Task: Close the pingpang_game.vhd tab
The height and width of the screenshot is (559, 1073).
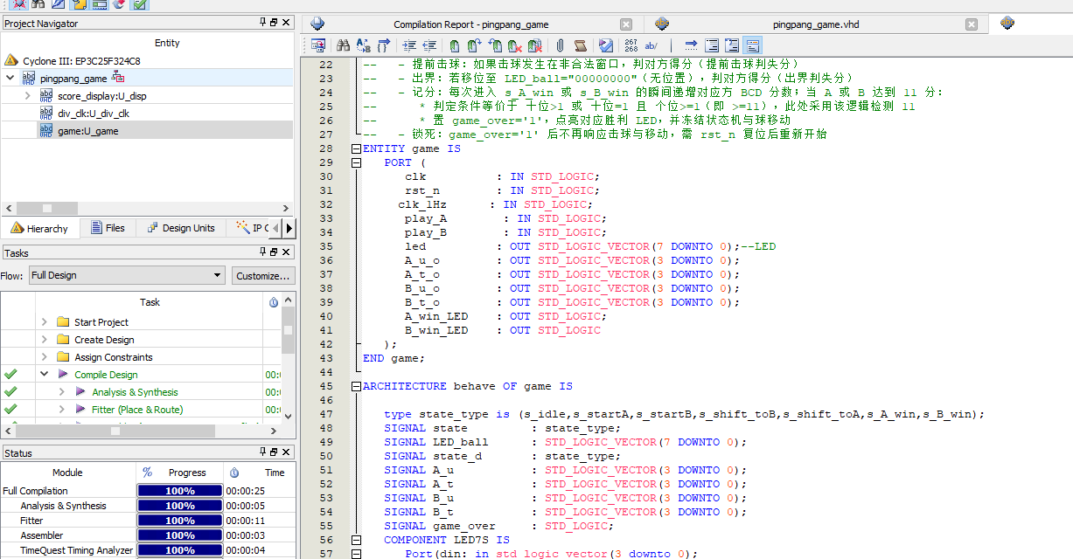Action: tap(971, 24)
